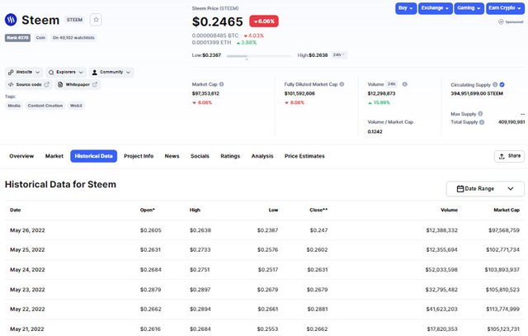Click the Media tag
The width and height of the screenshot is (528, 336).
pos(14,106)
